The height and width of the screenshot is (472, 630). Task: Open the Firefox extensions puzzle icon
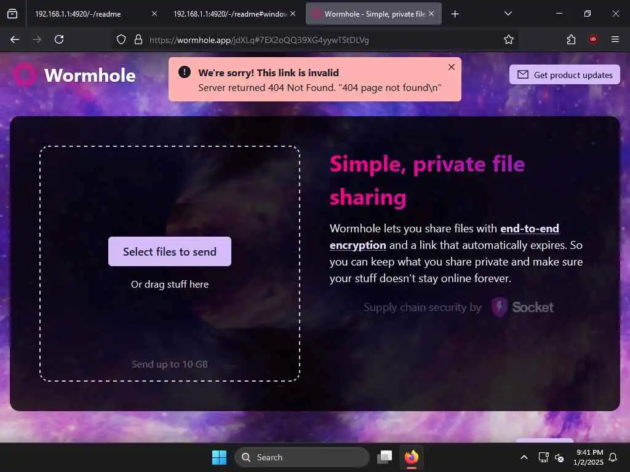[x=571, y=39]
